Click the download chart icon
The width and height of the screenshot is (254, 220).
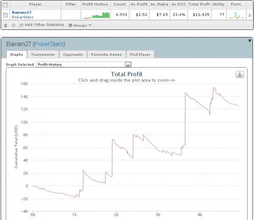(x=240, y=75)
